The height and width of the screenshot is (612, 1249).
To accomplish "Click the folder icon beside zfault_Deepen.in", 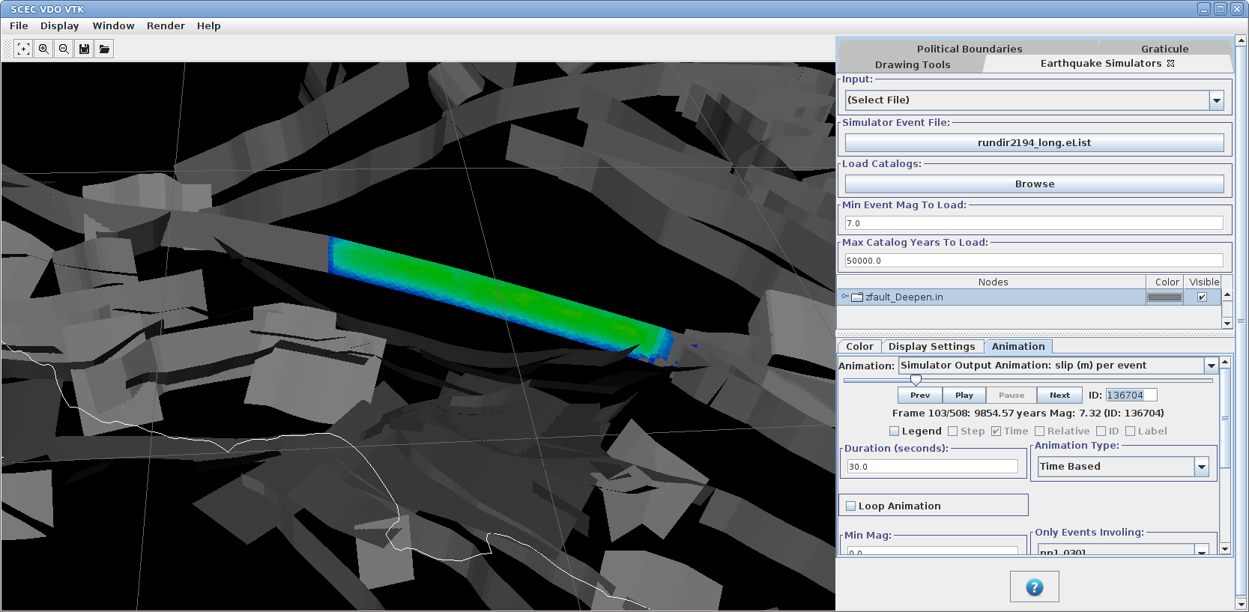I will pyautogui.click(x=857, y=297).
